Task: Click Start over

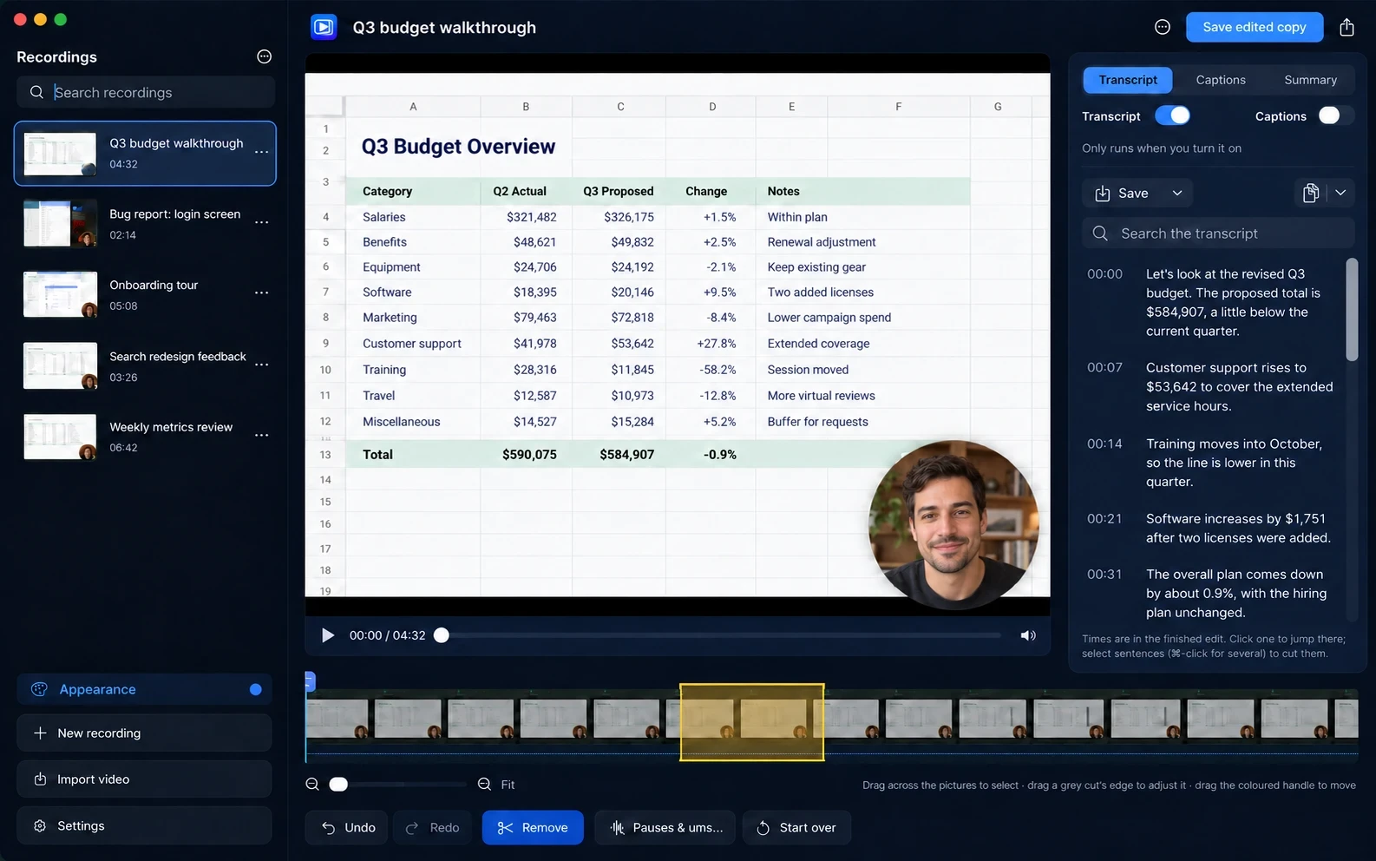Action: click(796, 828)
